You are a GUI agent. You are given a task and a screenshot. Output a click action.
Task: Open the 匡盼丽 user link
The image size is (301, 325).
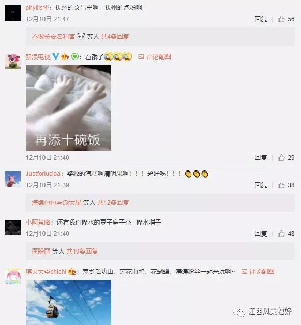click(41, 251)
